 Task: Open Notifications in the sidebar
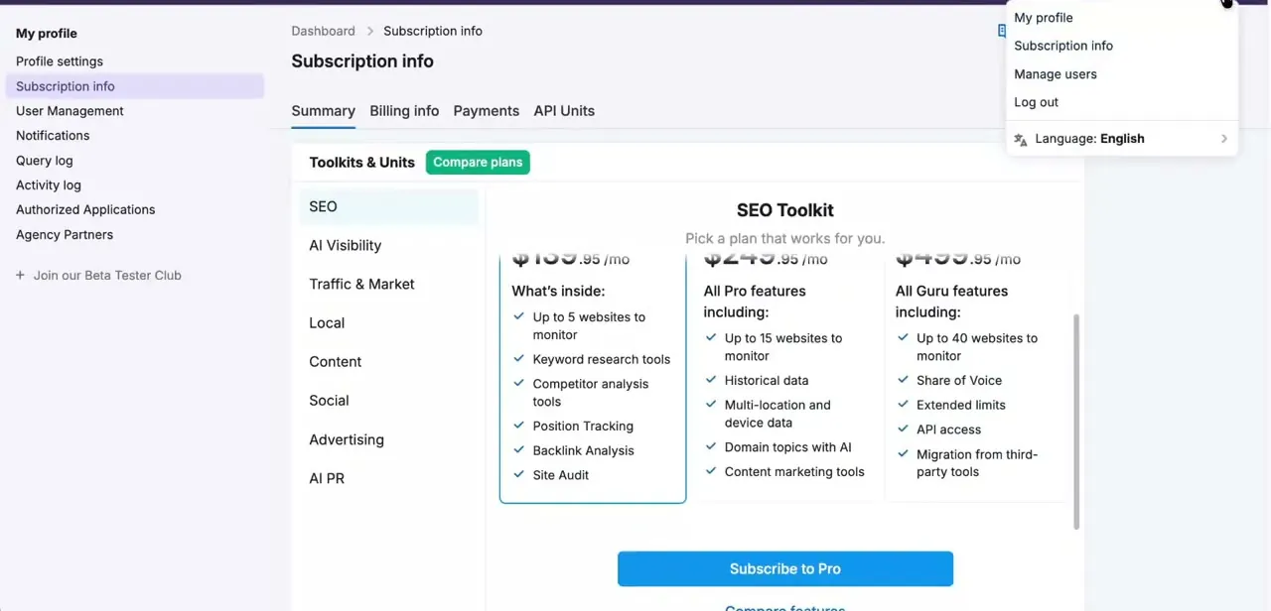click(53, 136)
